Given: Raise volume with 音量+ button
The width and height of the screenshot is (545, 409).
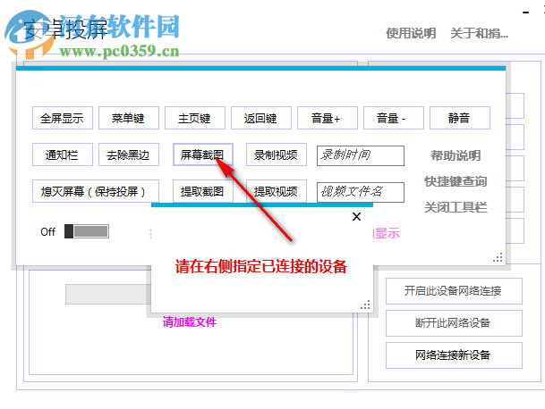Looking at the screenshot, I should (328, 118).
